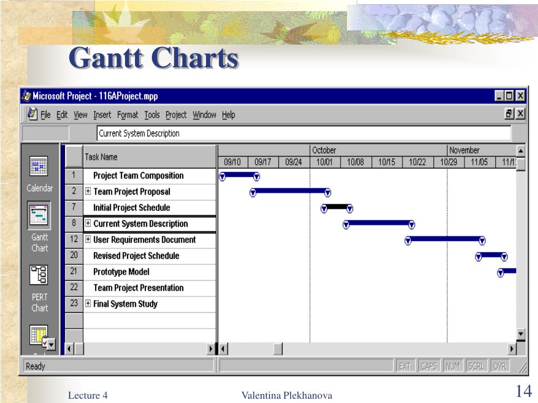Open the Edit menu
Viewport: 538px width, 403px height.
[x=62, y=115]
